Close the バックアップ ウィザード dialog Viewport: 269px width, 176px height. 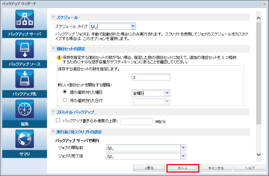(x=264, y=4)
